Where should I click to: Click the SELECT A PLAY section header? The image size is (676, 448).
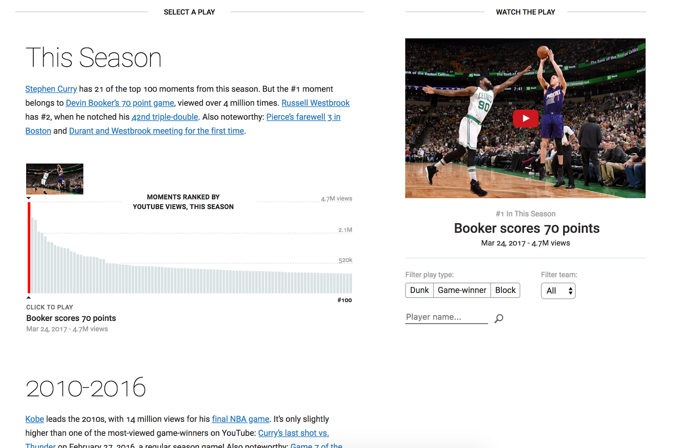click(189, 12)
